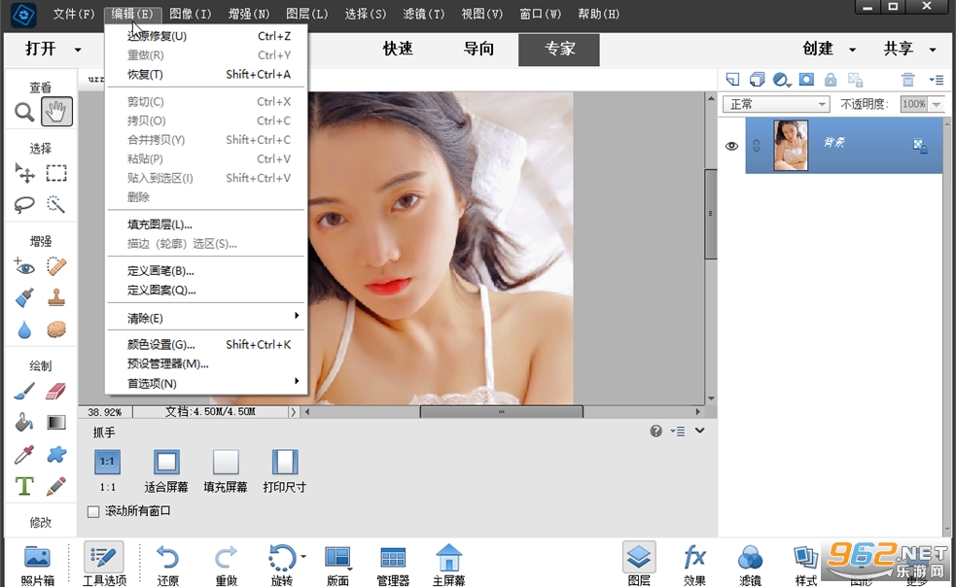Viewport: 956px width, 587px height.
Task: Toggle the Tool Options panel
Action: (x=104, y=565)
